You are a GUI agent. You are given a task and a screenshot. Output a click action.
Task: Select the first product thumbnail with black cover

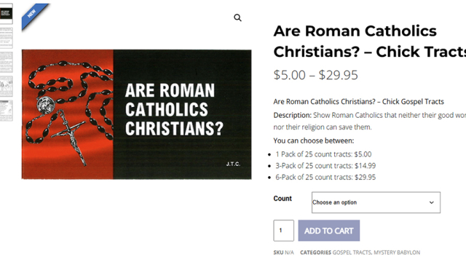pos(7,14)
